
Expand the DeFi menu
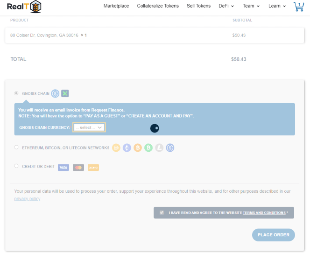pyautogui.click(x=226, y=6)
